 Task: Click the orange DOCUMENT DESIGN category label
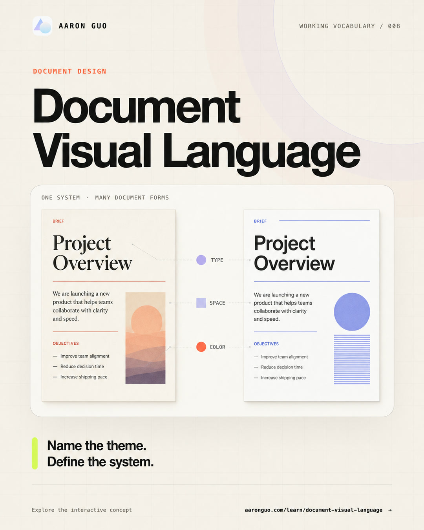point(69,71)
